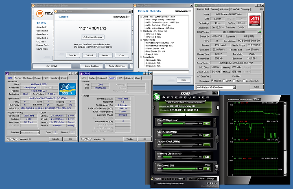Open the PowerColor Giveaway tab in GPU-Z

coord(240,9)
